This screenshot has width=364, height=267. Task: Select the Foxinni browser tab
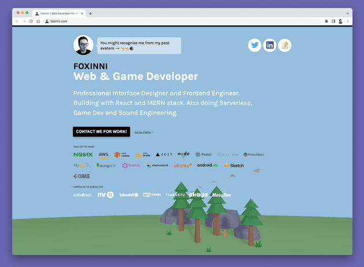pyautogui.click(x=58, y=13)
